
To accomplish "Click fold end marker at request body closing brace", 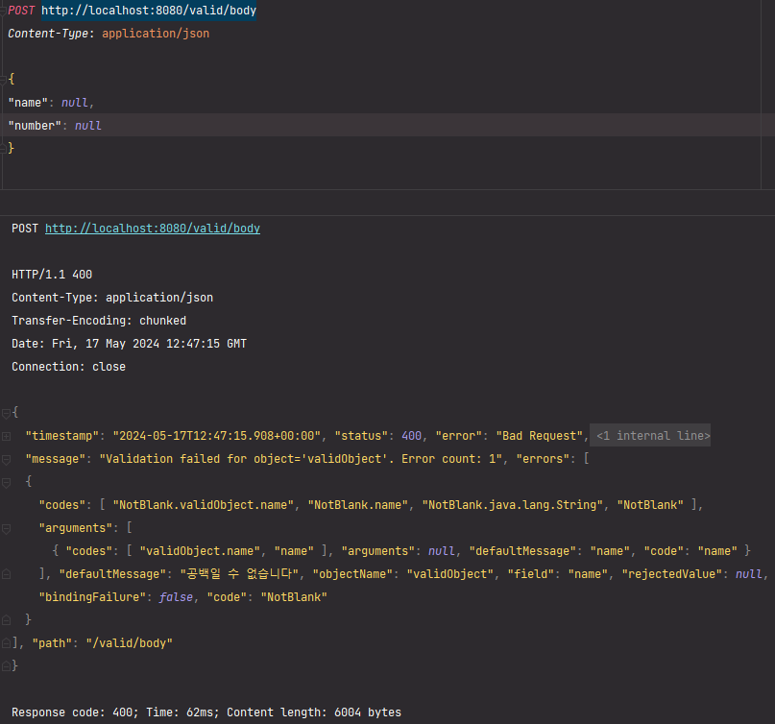I will (4, 147).
